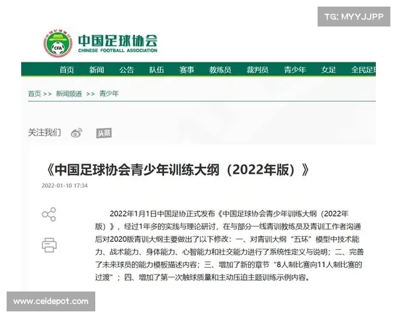Open the 队伍 navigation item
This screenshot has width=397, height=318.
click(157, 70)
